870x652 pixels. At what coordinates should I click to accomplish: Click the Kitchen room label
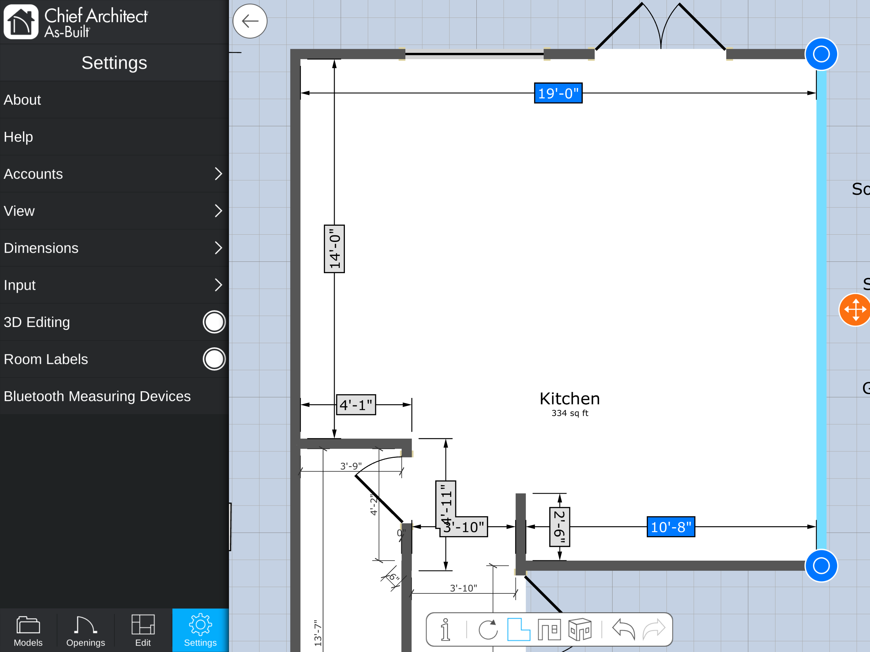[x=569, y=399]
